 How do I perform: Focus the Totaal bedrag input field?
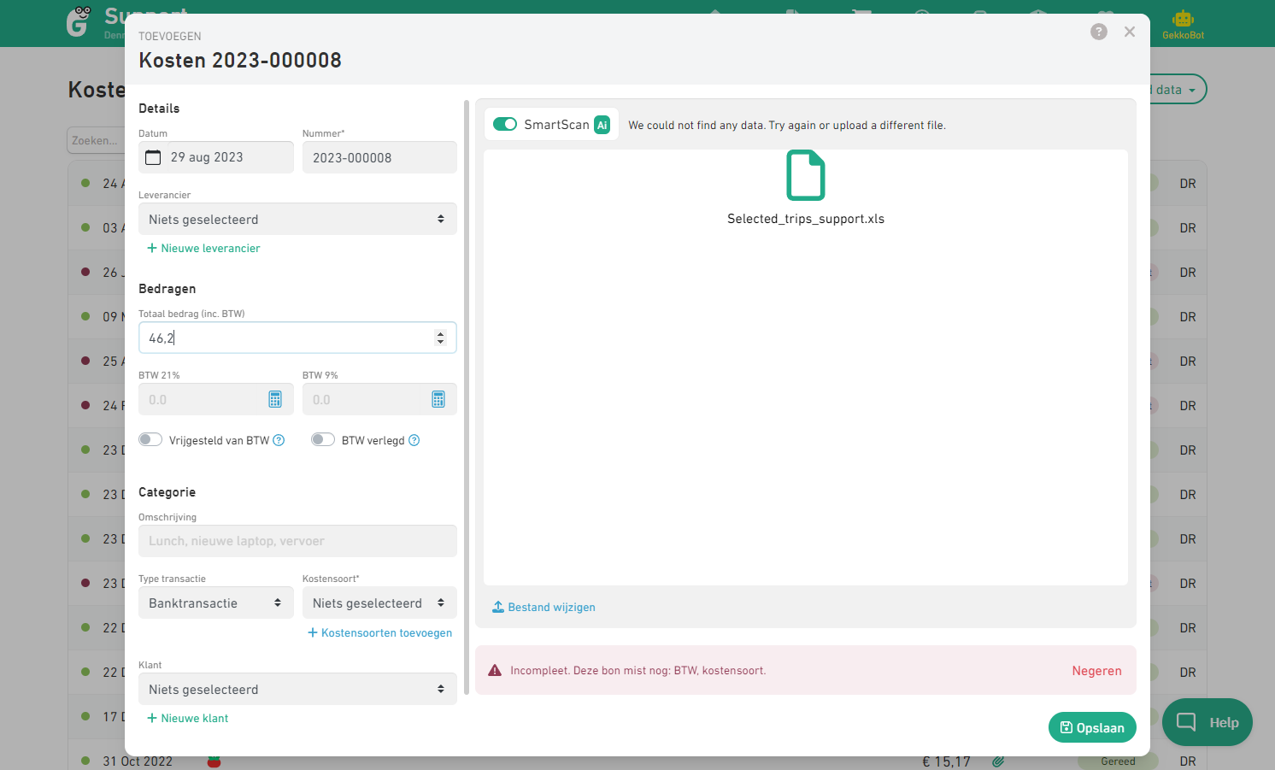(297, 338)
